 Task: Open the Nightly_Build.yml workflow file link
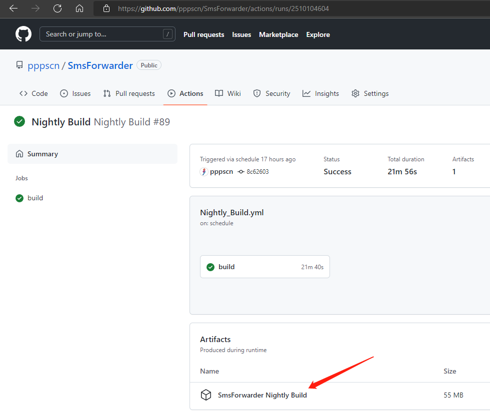(231, 212)
